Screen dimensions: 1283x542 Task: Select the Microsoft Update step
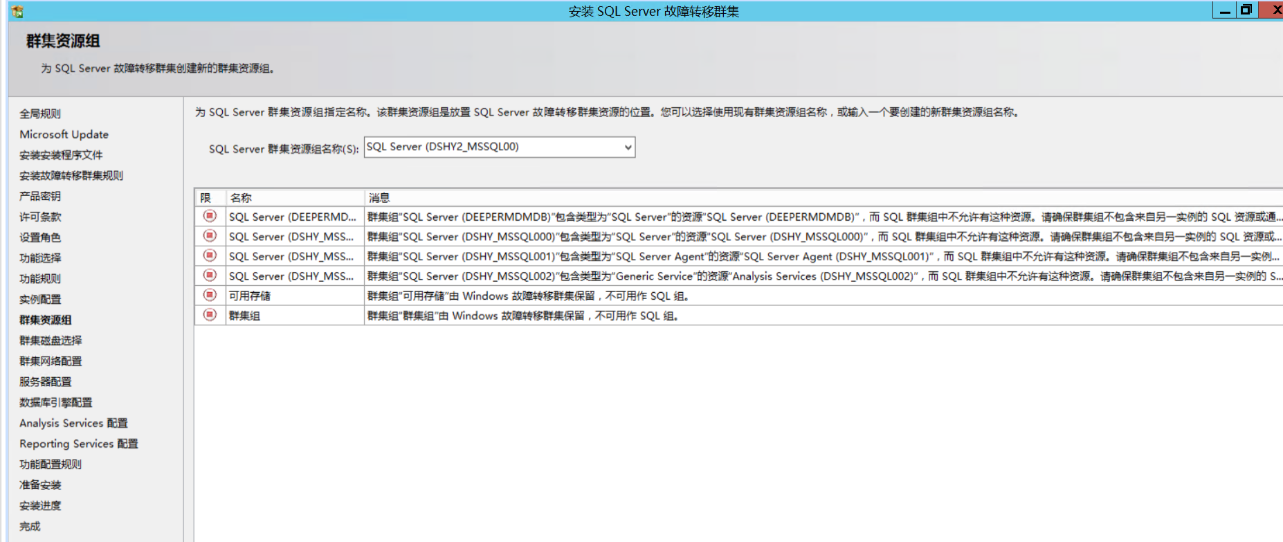(x=64, y=134)
